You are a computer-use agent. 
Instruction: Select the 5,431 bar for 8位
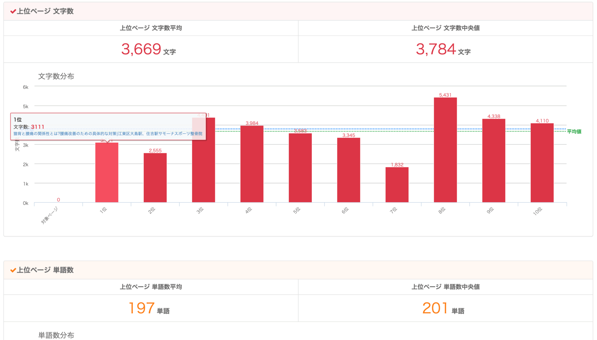coord(445,149)
